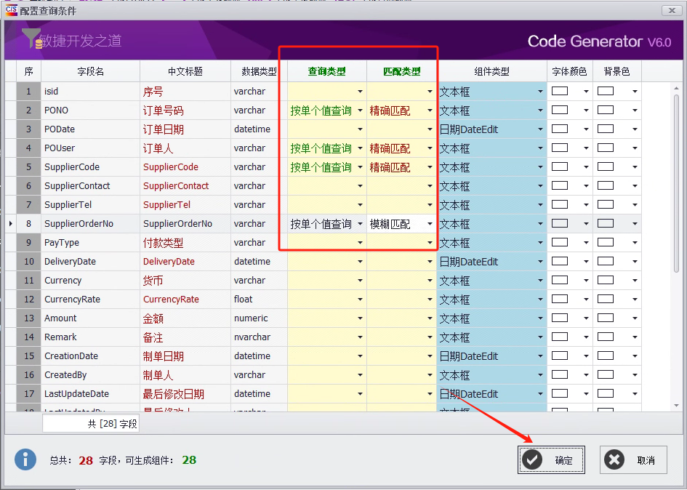The width and height of the screenshot is (687, 490).
Task: Click the 序 column header
Action: click(x=28, y=71)
